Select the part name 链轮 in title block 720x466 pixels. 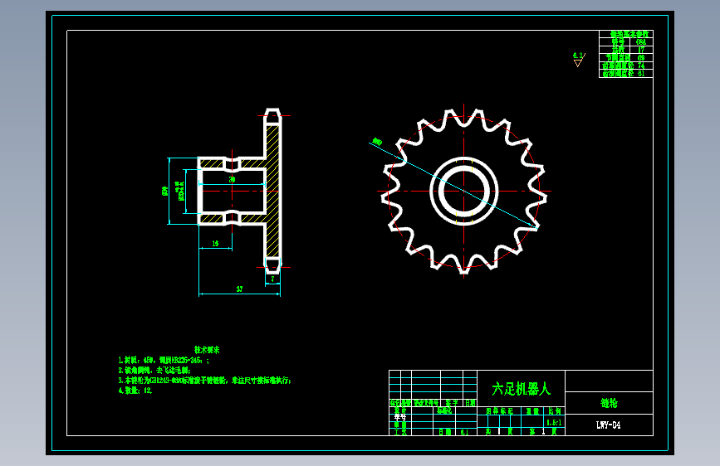[x=610, y=403]
